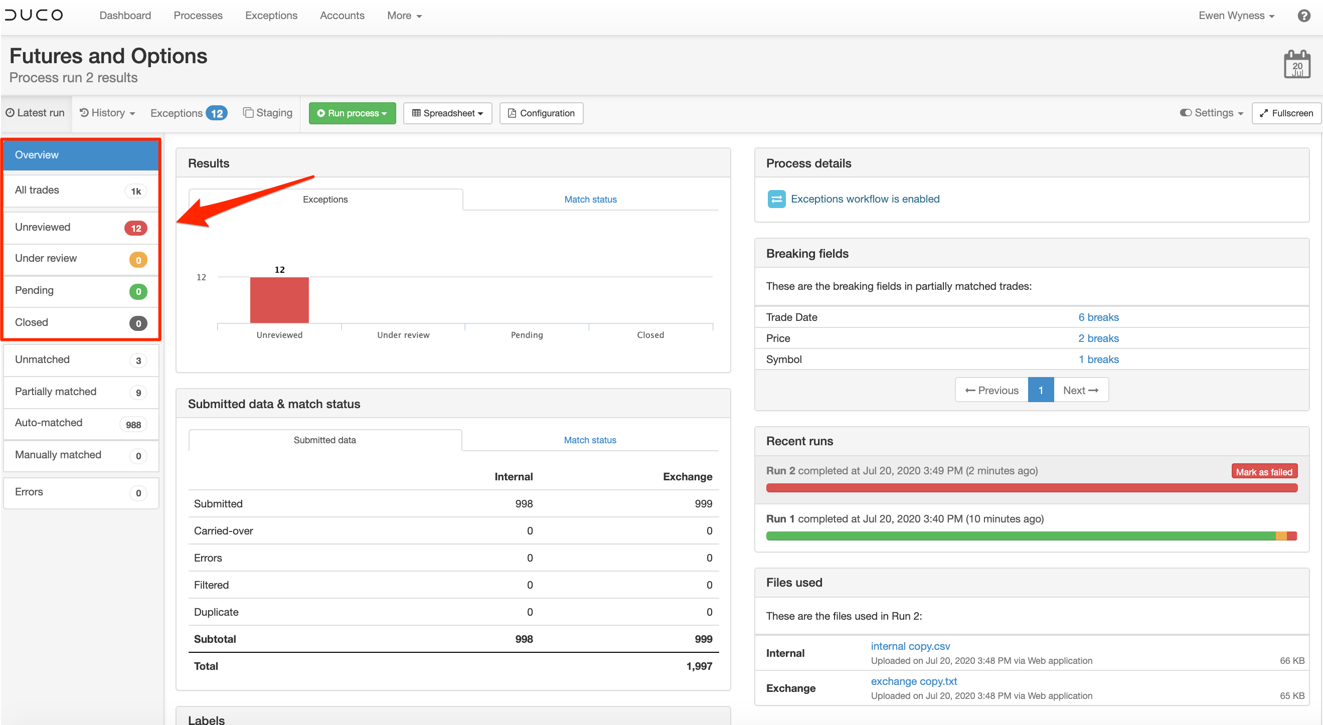The height and width of the screenshot is (725, 1323).
Task: Click the Auto-matched 988 badge
Action: (133, 424)
